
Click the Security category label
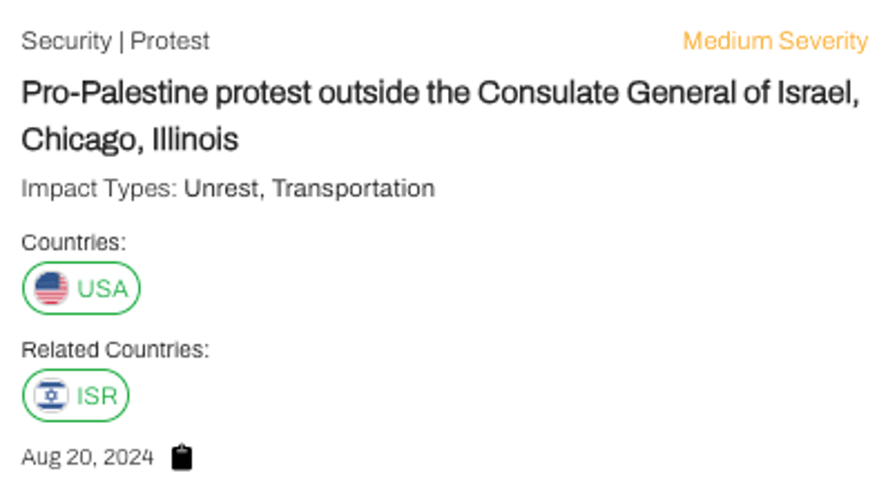[x=66, y=41]
